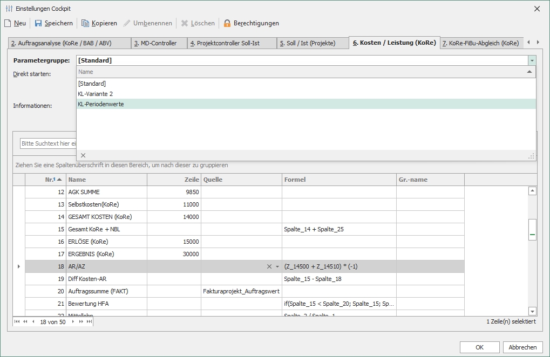Choose KL-Periodenwerte from the list
The height and width of the screenshot is (357, 550).
tap(101, 104)
